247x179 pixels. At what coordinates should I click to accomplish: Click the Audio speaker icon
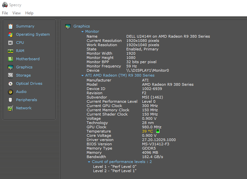tap(10, 92)
